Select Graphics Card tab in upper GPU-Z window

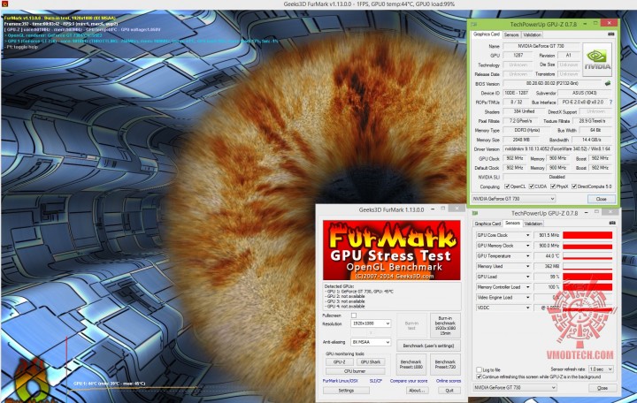point(487,34)
